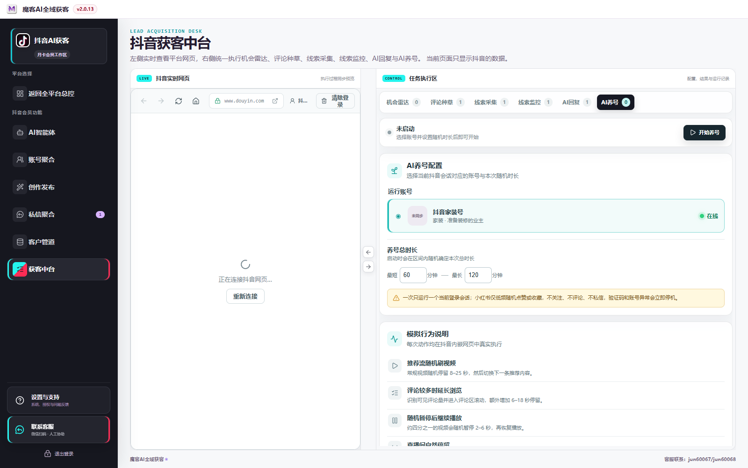Click the www.douyin.com address bar
748x468 pixels.
click(246, 101)
